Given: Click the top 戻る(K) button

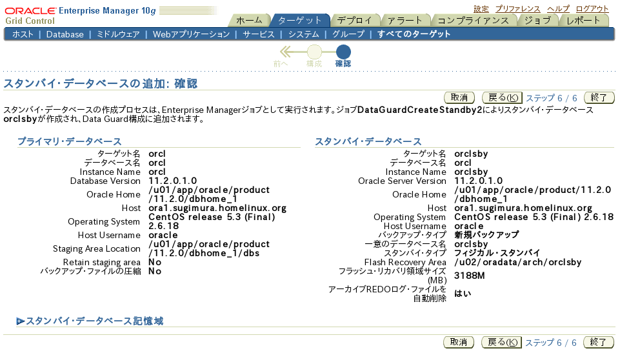Looking at the screenshot, I should point(502,97).
